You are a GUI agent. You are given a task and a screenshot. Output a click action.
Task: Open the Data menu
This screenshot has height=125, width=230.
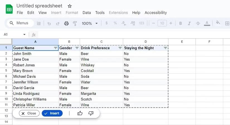(87, 13)
